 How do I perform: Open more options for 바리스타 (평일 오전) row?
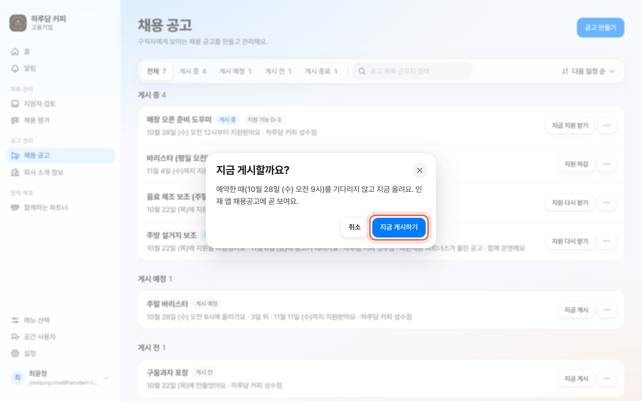(607, 164)
